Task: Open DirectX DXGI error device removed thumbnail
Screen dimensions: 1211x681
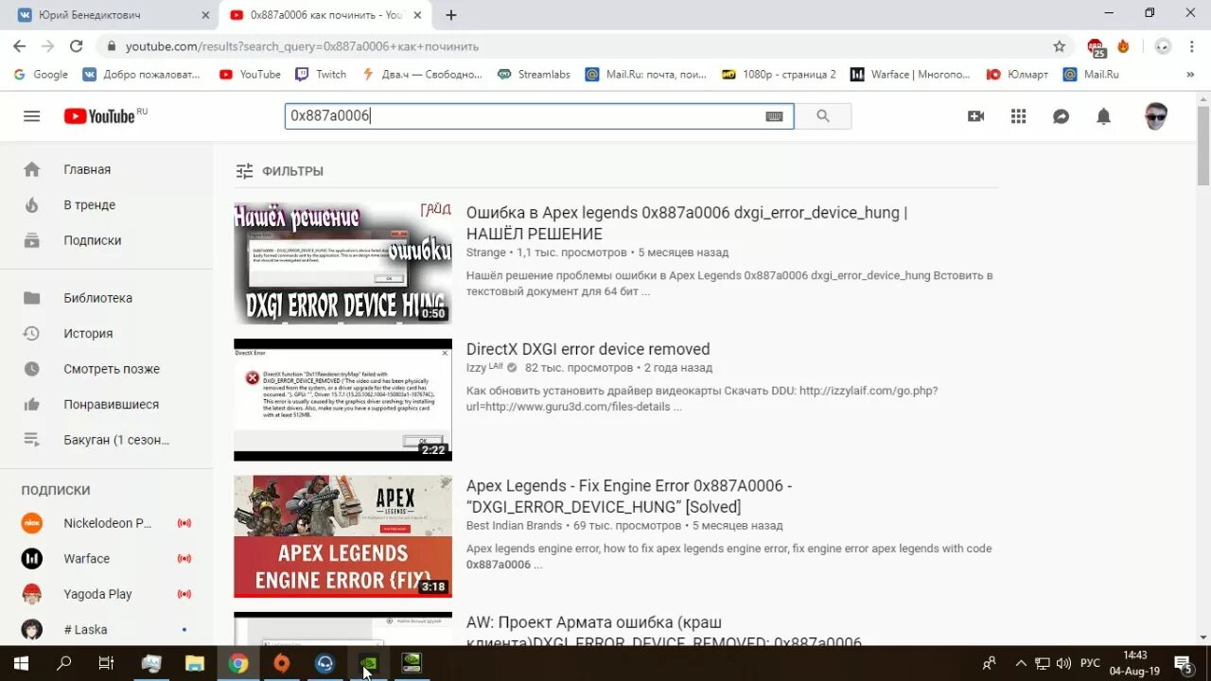Action: [x=342, y=400]
